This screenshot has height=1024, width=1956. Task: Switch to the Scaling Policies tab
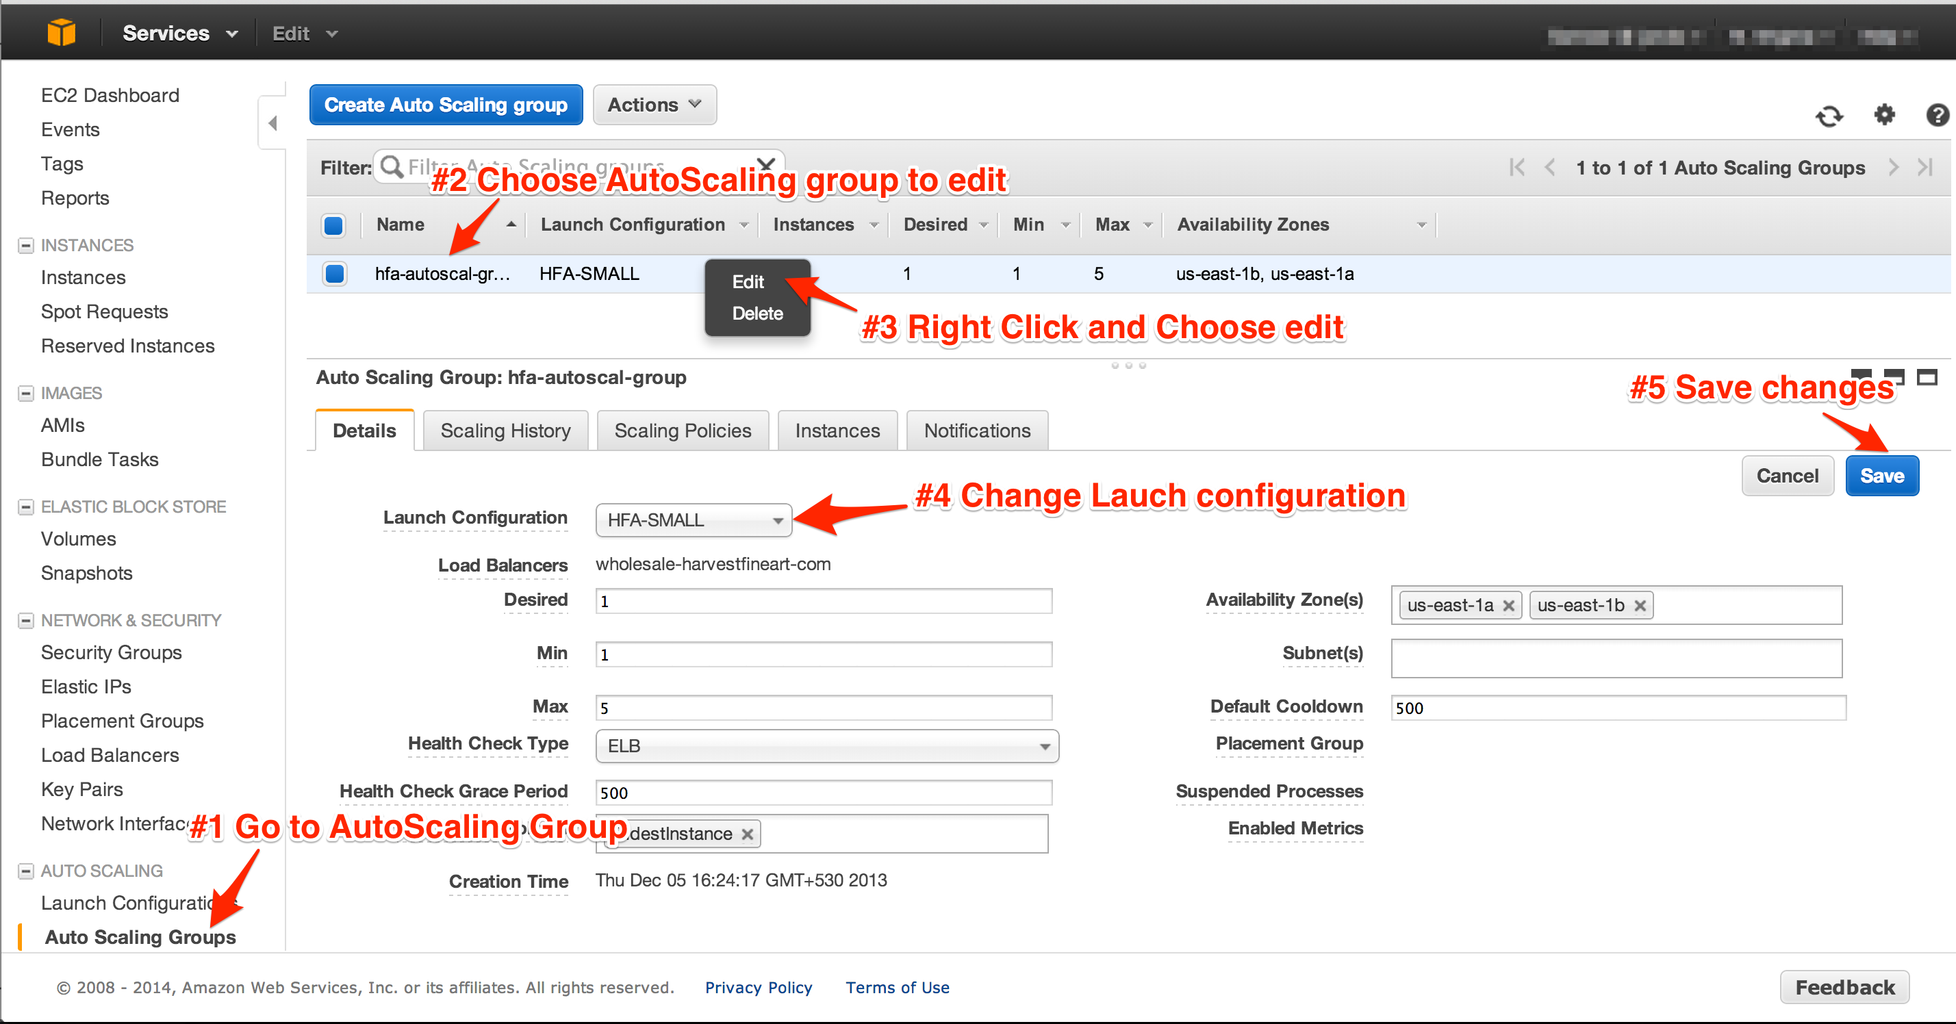683,431
